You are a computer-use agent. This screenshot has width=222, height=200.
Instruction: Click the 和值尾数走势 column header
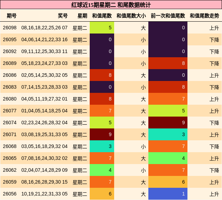205,16
